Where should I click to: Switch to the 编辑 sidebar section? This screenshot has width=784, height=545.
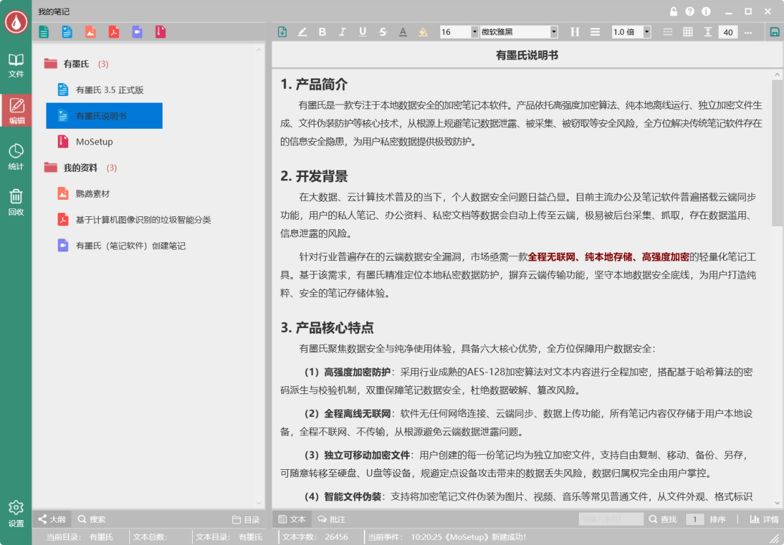(x=16, y=111)
